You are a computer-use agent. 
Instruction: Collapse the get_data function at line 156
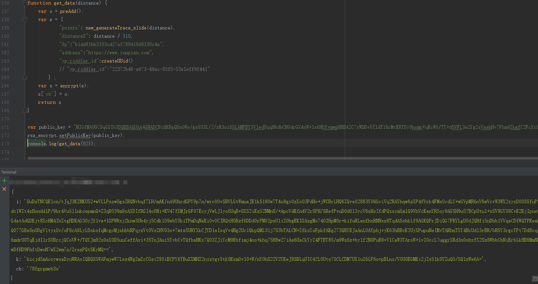[25, 3]
